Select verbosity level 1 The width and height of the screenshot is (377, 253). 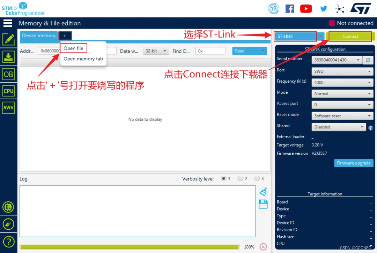point(224,178)
